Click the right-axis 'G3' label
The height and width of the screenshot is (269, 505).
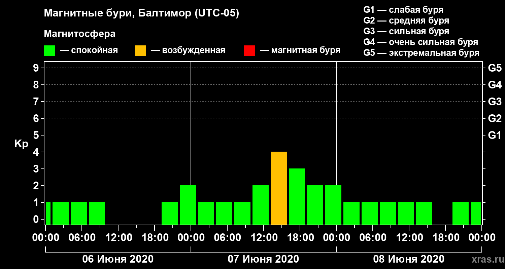click(495, 102)
